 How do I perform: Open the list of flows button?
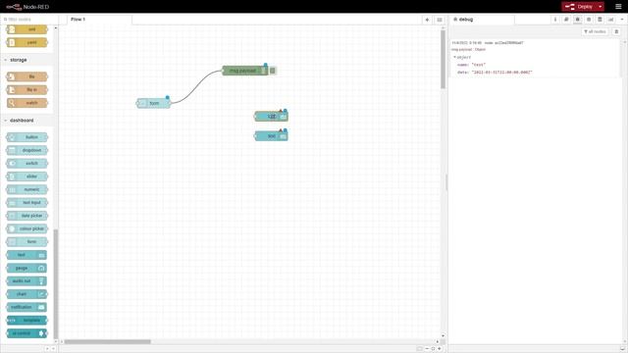[x=440, y=20]
